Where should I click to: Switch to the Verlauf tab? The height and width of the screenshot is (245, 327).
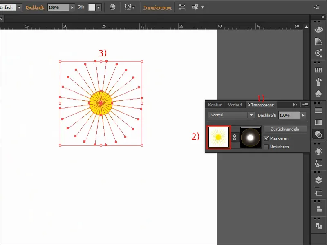(235, 105)
